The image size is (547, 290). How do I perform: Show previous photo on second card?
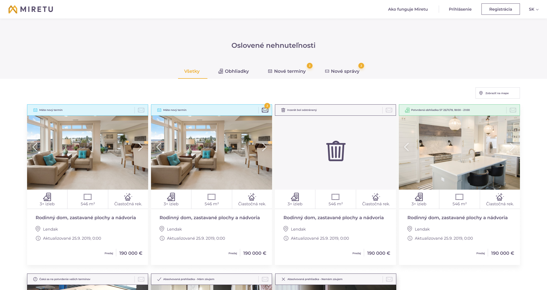159,147
